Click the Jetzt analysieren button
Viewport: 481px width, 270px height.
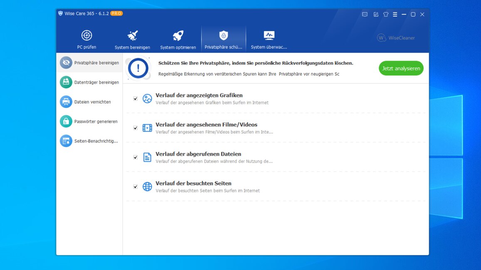click(401, 69)
